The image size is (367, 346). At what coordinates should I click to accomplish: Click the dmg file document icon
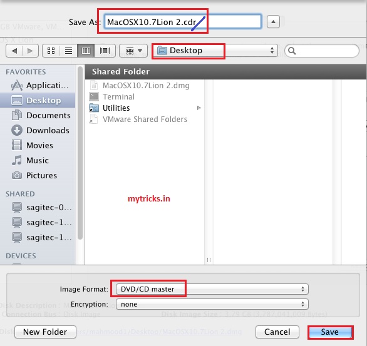tap(94, 86)
